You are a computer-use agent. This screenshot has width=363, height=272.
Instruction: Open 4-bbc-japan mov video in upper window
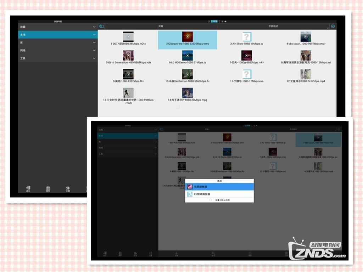click(306, 39)
